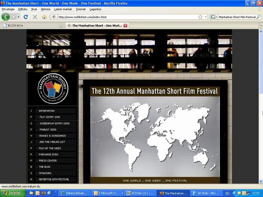The image size is (263, 197).
Task: Open the Editatu menu
Action: pyautogui.click(x=23, y=9)
